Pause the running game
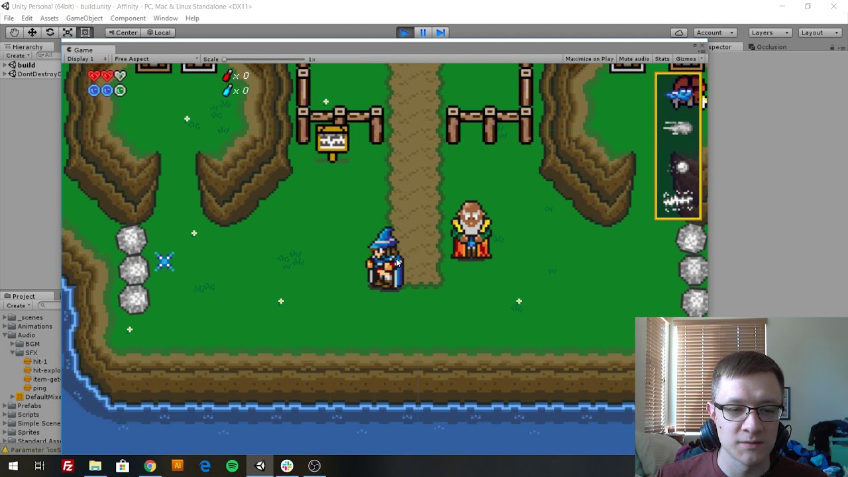 coord(423,32)
